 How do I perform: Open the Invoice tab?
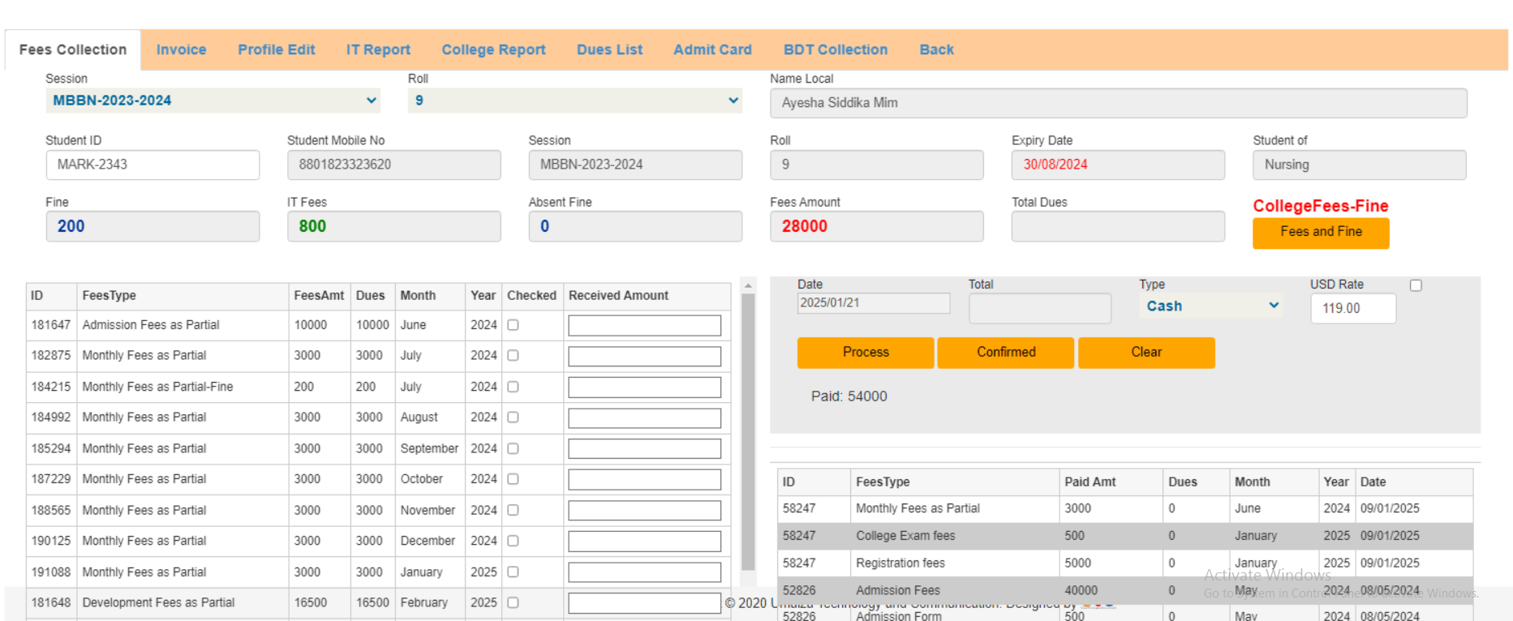click(181, 49)
